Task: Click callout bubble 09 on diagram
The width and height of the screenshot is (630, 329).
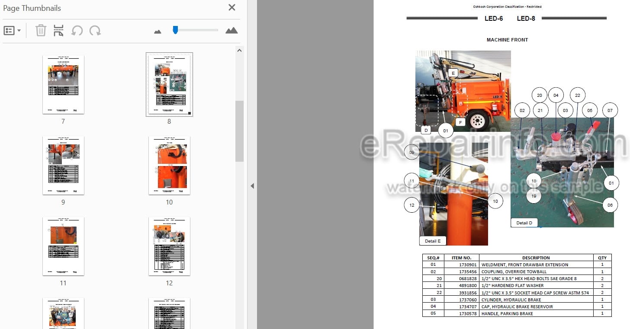Action: tap(411, 153)
